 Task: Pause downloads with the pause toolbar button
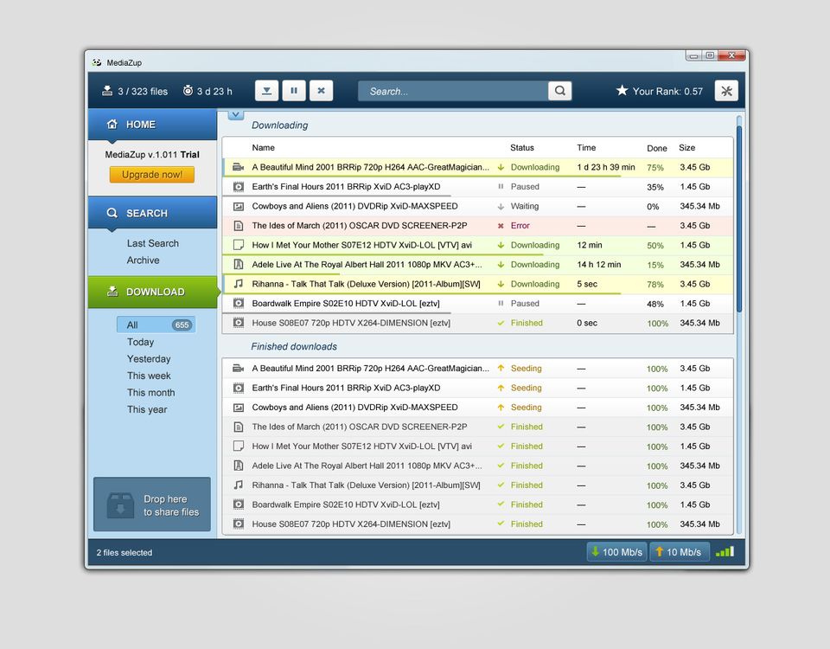pos(294,91)
